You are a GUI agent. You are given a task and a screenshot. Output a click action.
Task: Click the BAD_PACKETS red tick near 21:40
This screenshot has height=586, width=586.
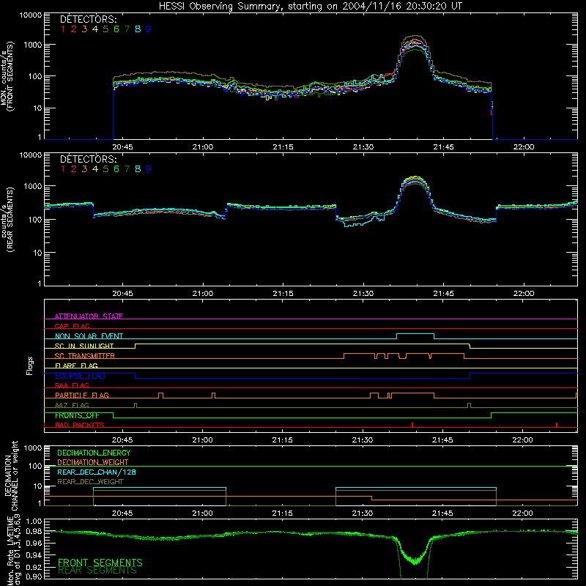pos(412,425)
